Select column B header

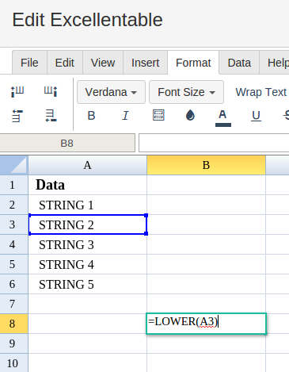point(206,165)
